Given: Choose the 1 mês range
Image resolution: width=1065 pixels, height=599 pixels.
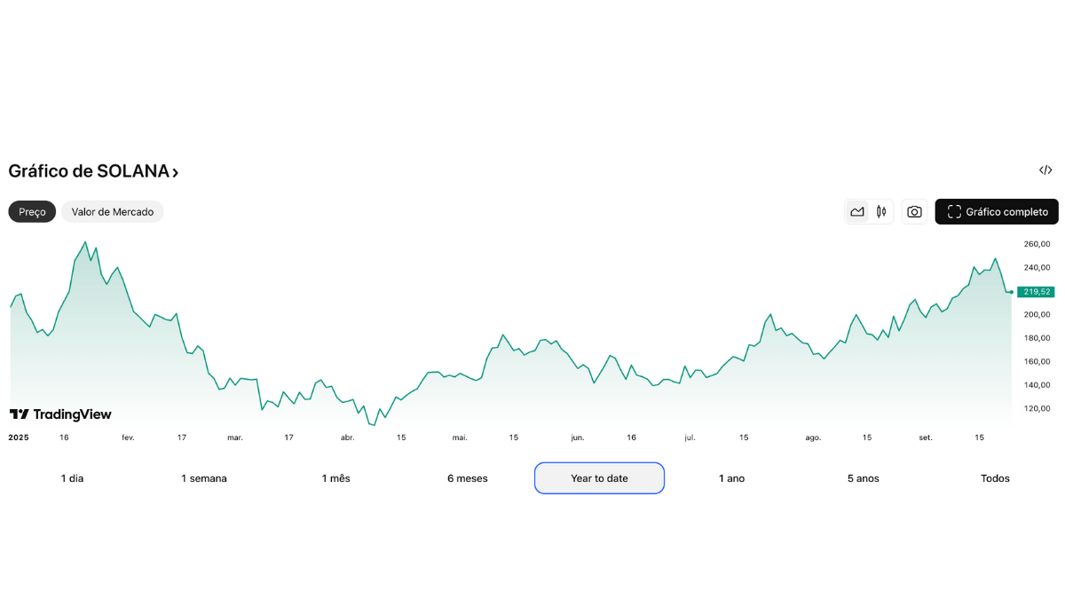Looking at the screenshot, I should (x=335, y=478).
